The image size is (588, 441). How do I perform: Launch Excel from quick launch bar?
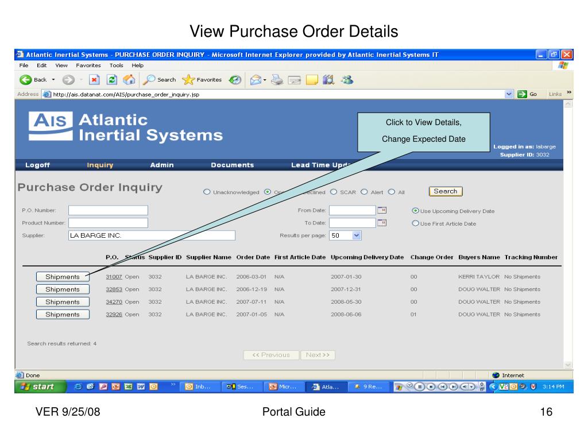coord(128,386)
